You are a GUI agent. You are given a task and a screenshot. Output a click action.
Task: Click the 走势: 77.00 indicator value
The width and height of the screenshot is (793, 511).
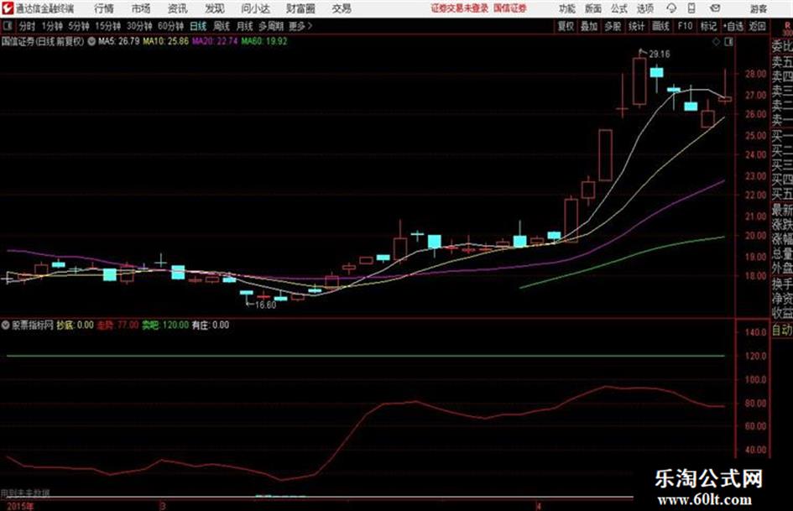click(x=117, y=325)
